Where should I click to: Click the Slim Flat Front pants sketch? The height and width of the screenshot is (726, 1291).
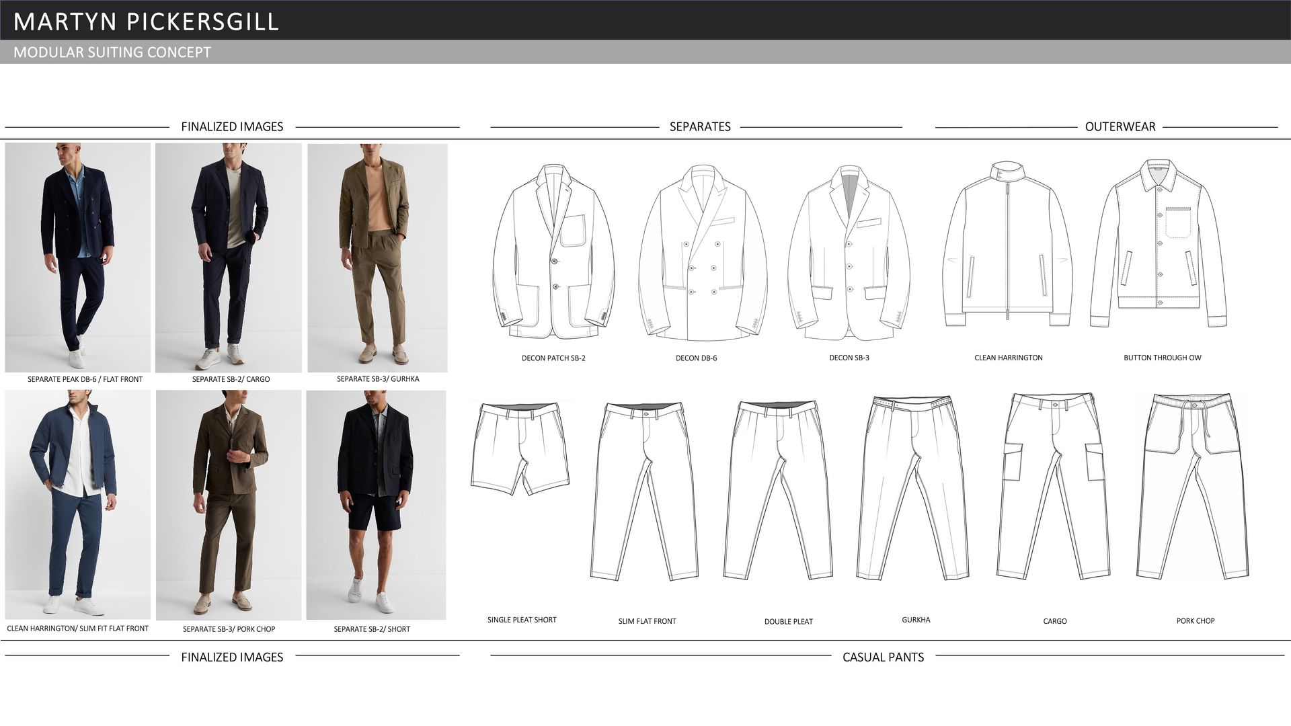tap(644, 491)
